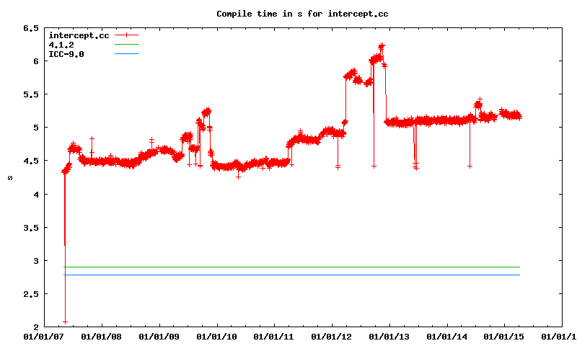Screen dimensions: 577x346
Task: Select the '4.1.2' legend label
Action: pyautogui.click(x=61, y=45)
